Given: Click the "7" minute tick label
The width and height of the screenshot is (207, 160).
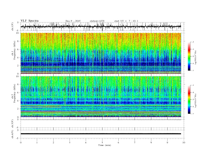Looking at the screenshot, I should coord(135,142).
